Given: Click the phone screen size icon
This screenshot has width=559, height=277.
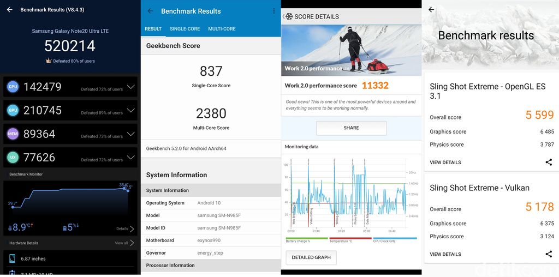Looking at the screenshot, I should pyautogui.click(x=12, y=259).
